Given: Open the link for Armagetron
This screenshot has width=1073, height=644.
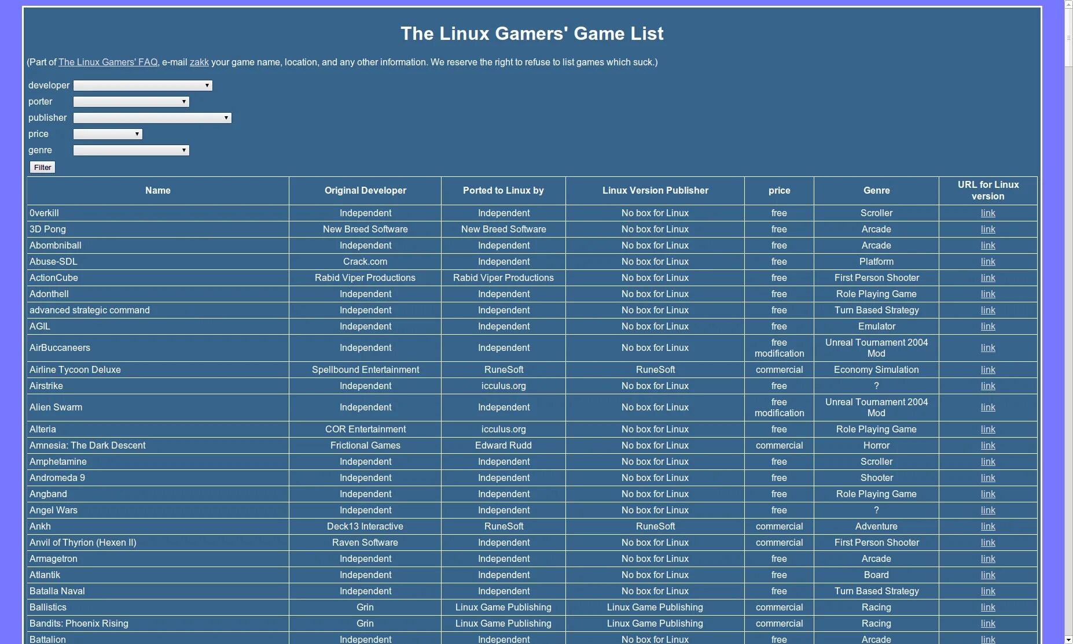Looking at the screenshot, I should (988, 559).
